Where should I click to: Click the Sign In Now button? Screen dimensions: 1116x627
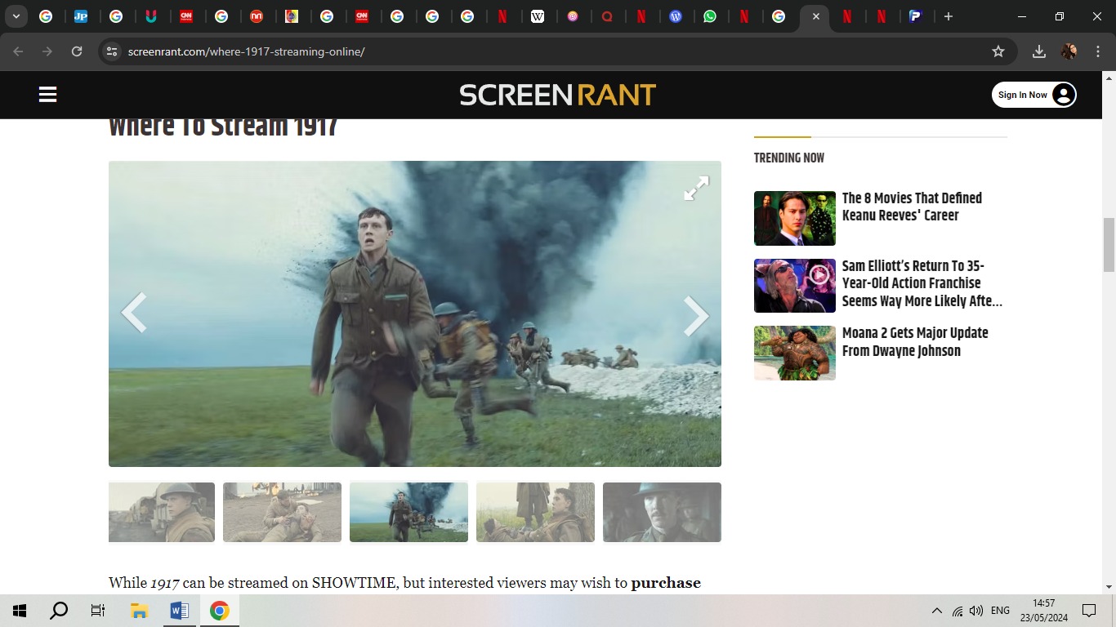click(1034, 95)
